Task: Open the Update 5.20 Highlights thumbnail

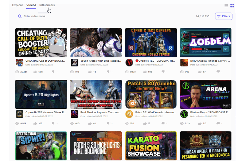Action: [x=41, y=94]
